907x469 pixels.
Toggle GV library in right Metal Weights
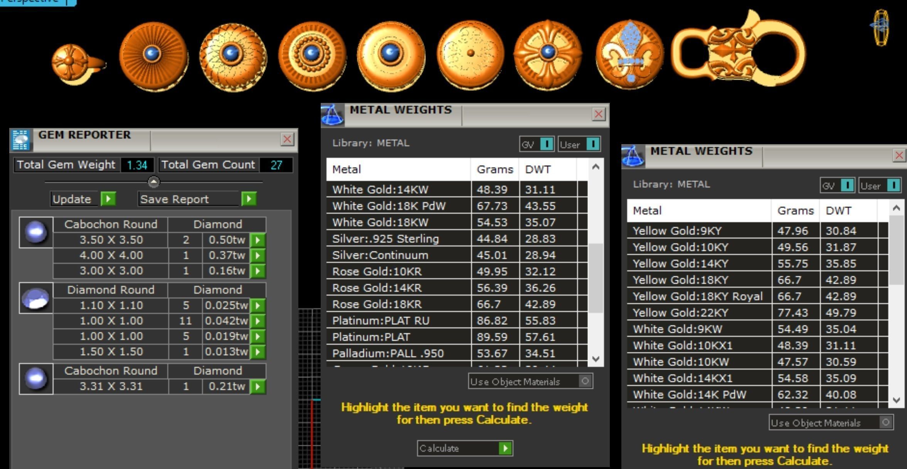coord(847,185)
